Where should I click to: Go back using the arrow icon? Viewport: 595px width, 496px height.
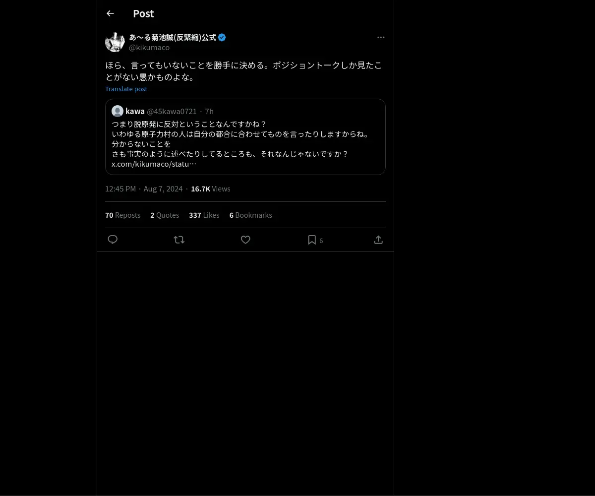110,13
